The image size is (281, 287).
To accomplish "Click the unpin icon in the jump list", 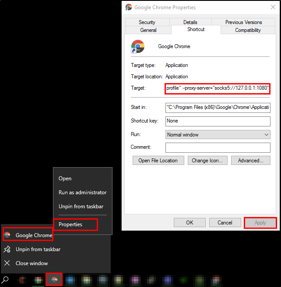I will click(7, 249).
